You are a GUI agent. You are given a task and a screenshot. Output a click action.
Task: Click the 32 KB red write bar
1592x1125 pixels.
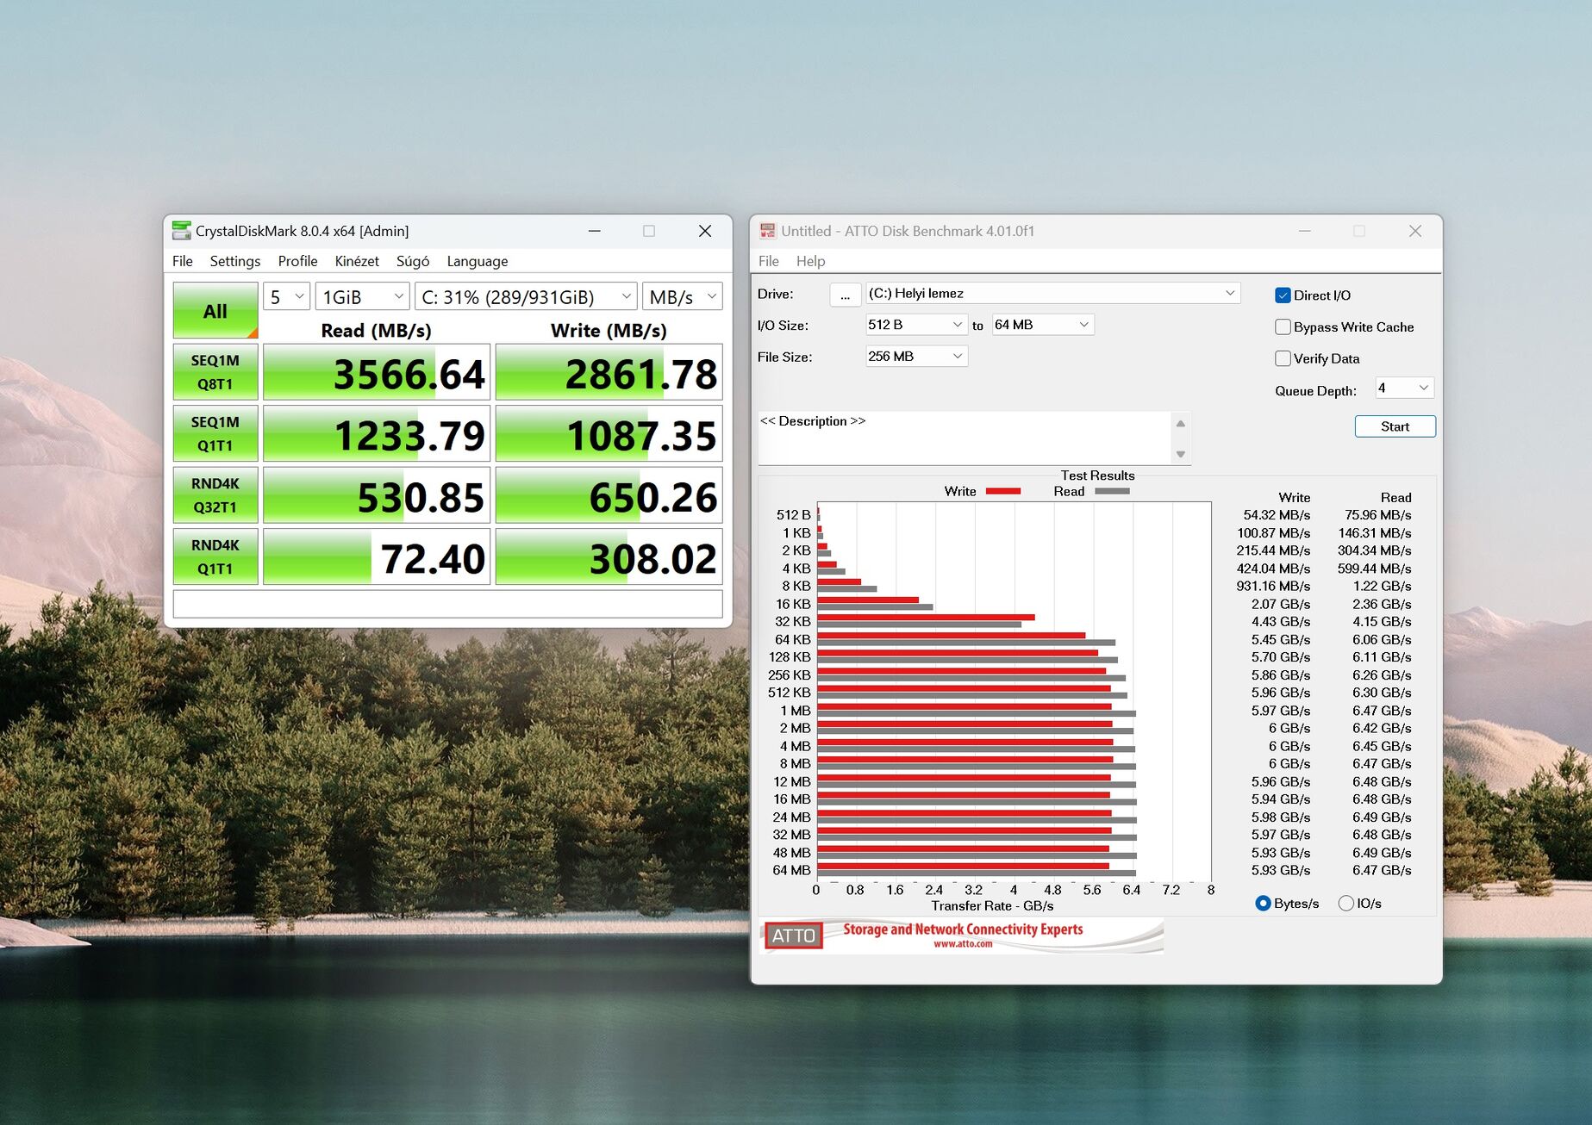926,618
